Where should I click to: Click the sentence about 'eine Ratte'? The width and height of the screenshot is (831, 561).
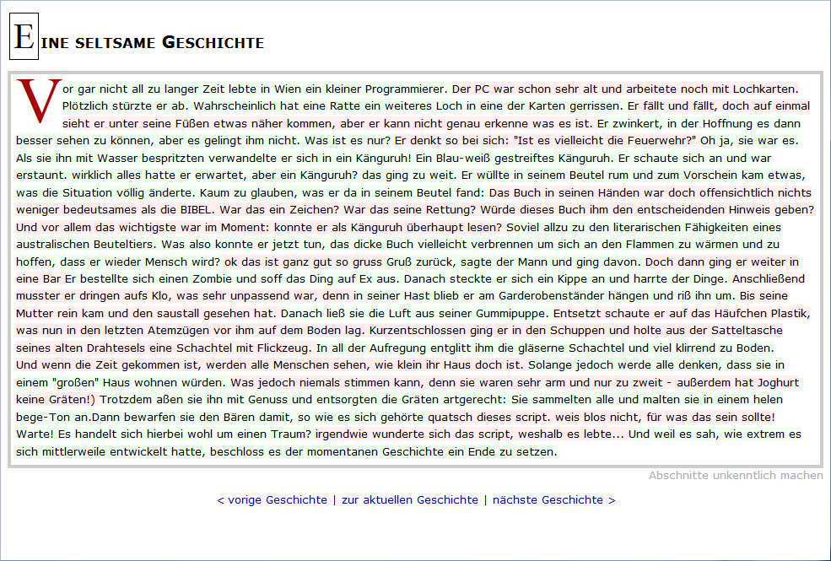click(407, 106)
